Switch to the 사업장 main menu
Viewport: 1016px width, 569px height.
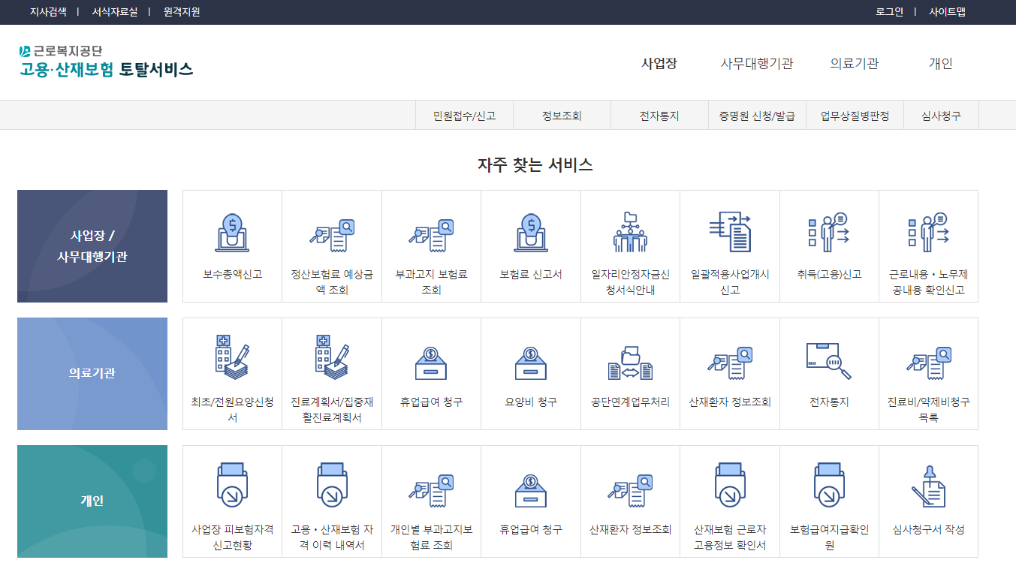(659, 64)
